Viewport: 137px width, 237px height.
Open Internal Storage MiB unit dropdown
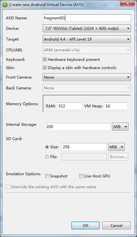pyautogui.click(x=120, y=126)
